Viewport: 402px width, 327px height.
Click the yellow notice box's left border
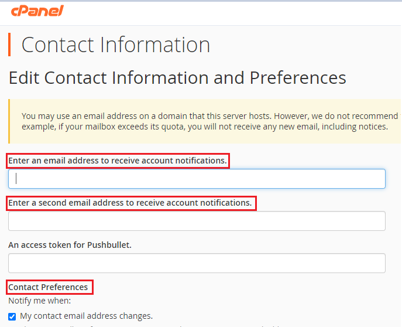point(9,121)
